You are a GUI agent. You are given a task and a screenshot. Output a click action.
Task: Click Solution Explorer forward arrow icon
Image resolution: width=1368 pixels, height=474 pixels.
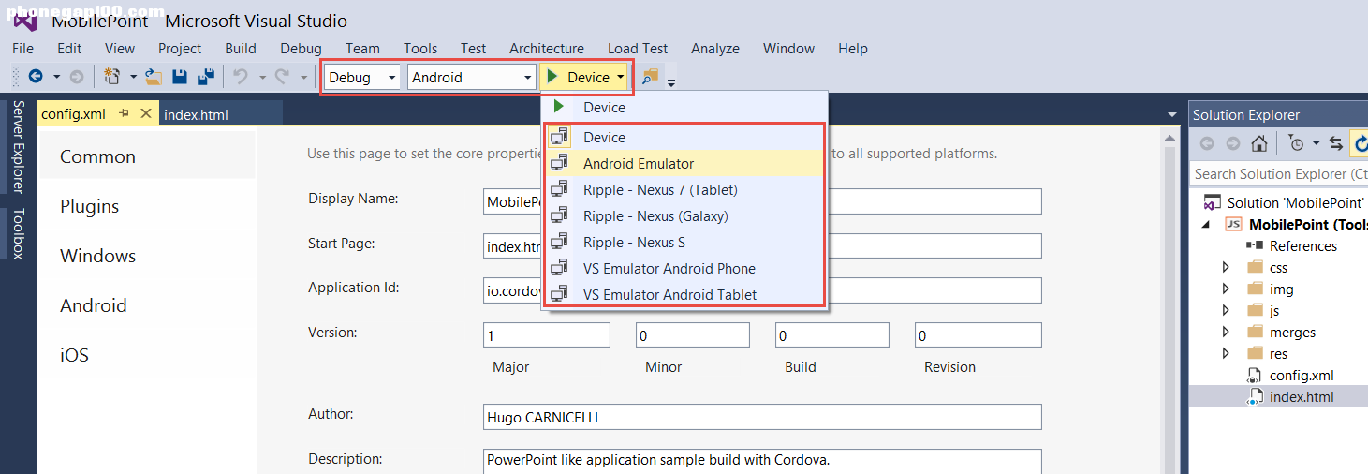click(x=1233, y=143)
